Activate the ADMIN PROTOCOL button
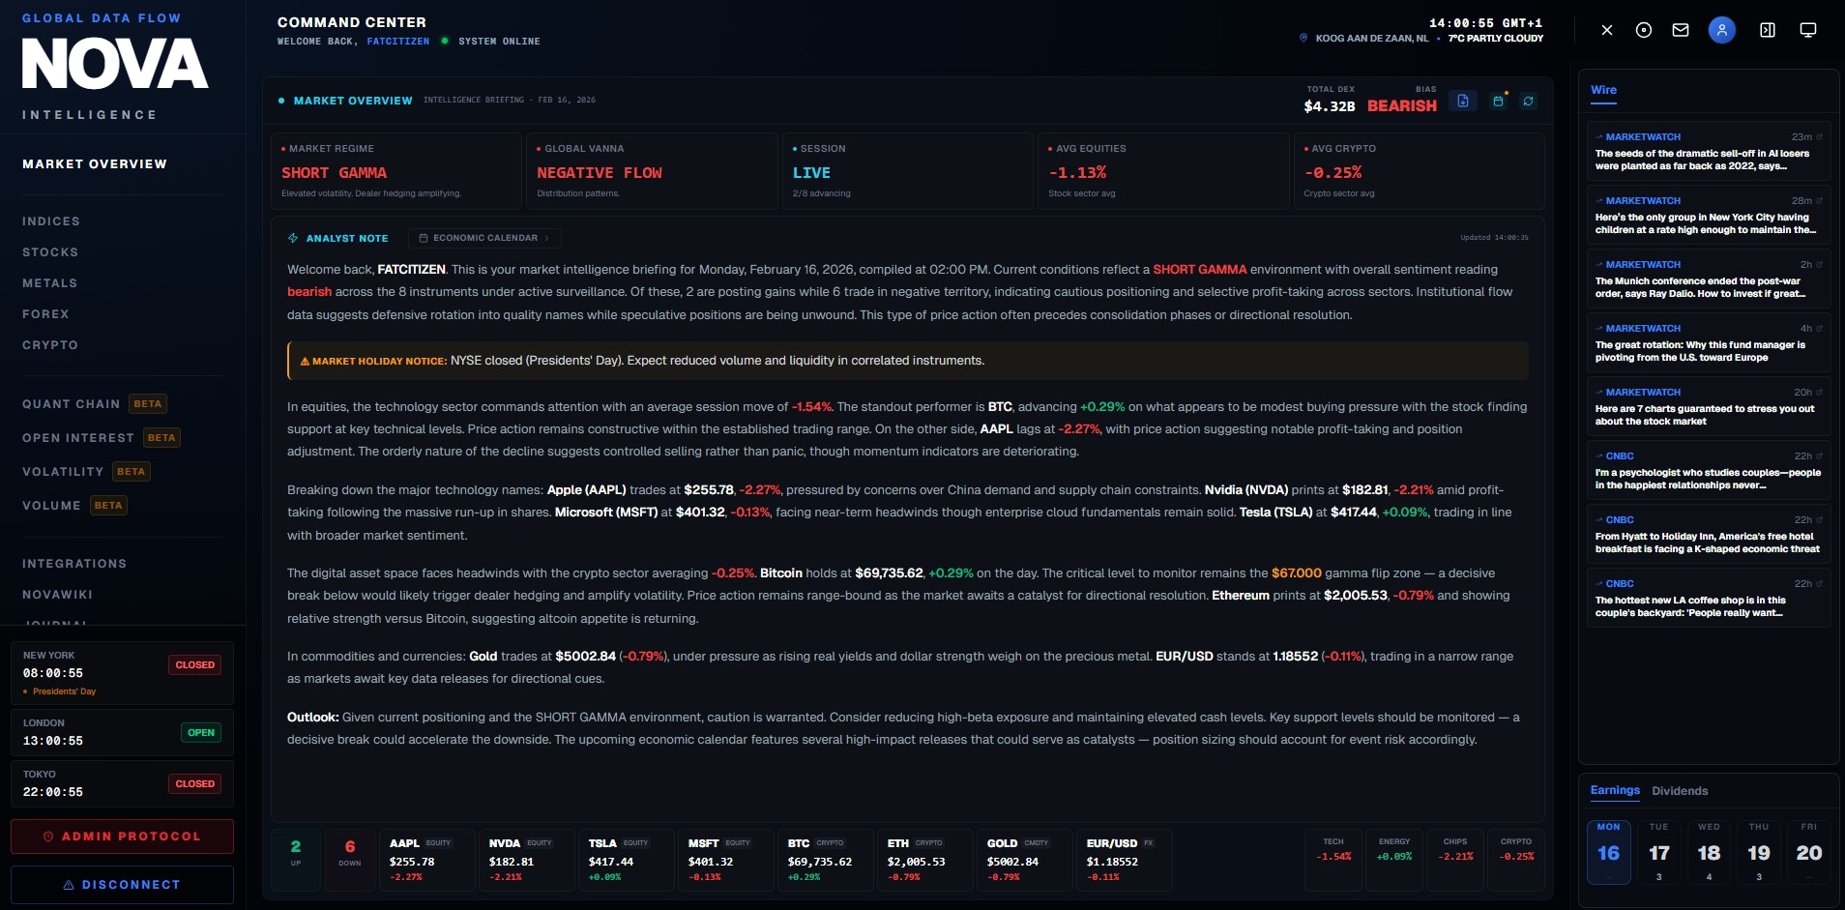The width and height of the screenshot is (1845, 910). 122,836
